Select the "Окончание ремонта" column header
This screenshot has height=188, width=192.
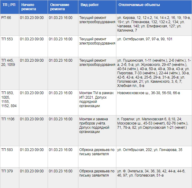(60, 7)
